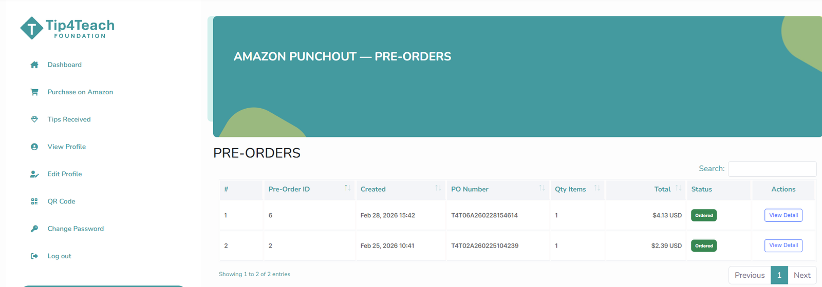This screenshot has height=287, width=822.
Task: Click the Tip4Teach Foundation logo
Action: coord(67,28)
